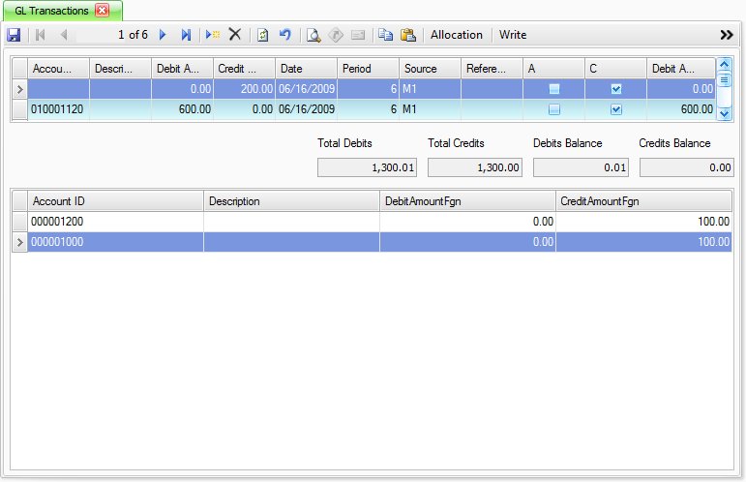The image size is (746, 482).
Task: Select the GL Transactions tab
Action: (52, 10)
